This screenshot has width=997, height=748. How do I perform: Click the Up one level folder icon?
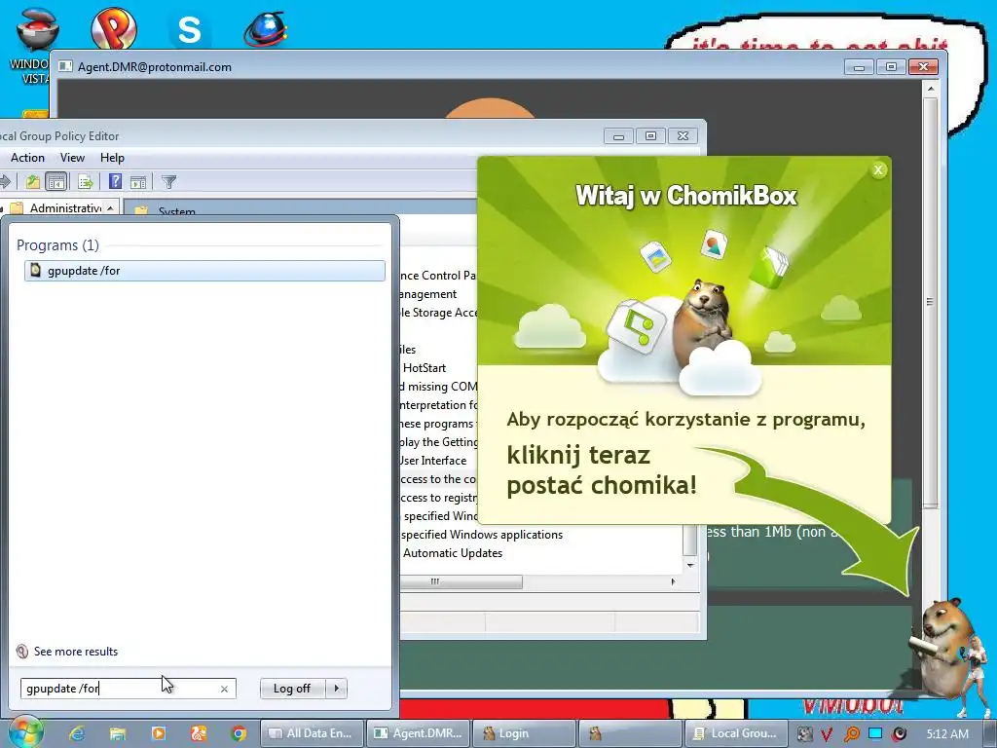coord(33,182)
